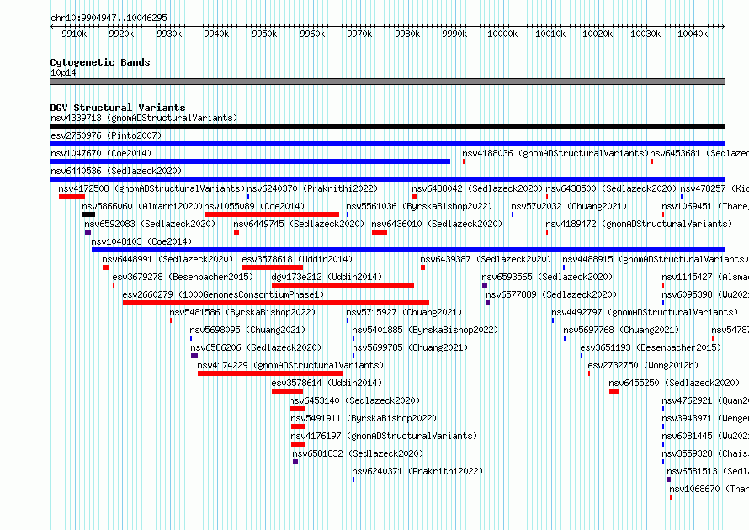The height and width of the screenshot is (530, 749).
Task: Click nsv6438500 (Sedlazeck2020) label
Action: pos(611,188)
